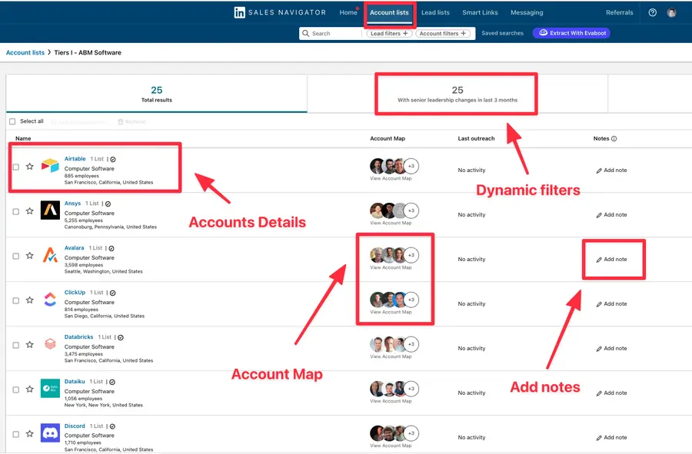Click the Databricks company logo

48,345
